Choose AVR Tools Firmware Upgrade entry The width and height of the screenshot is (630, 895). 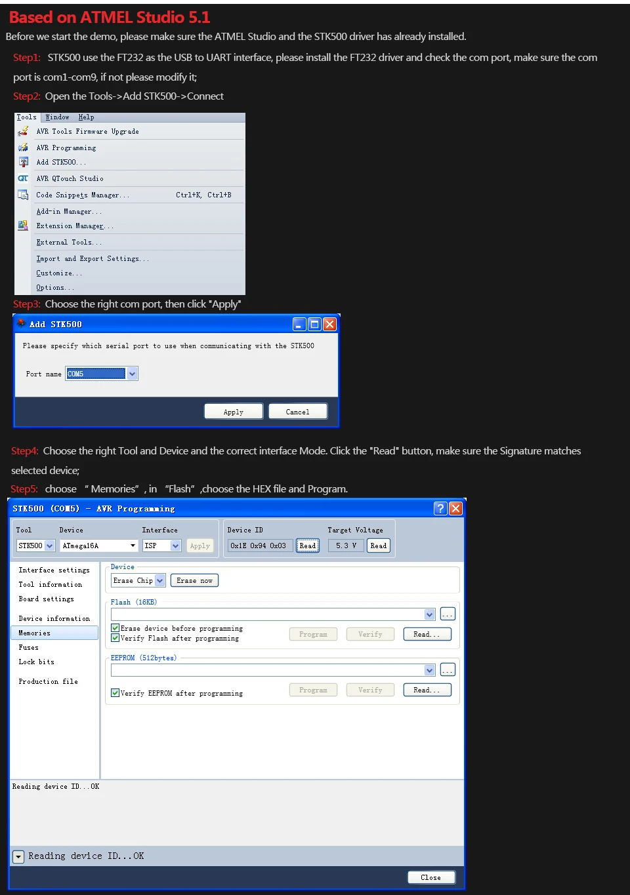(88, 132)
